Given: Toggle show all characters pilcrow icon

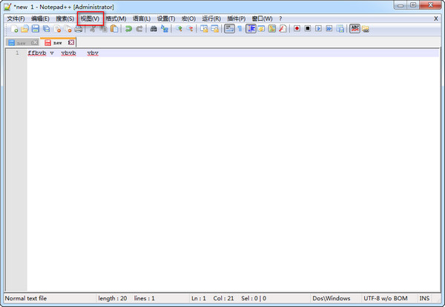Looking at the screenshot, I should click(x=240, y=29).
